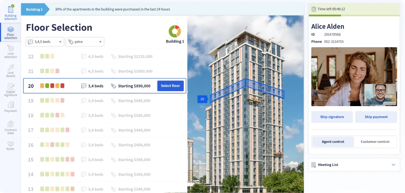405x193 pixels.
Task: Click the highlighted floor 20 on the building
Action: click(247, 90)
